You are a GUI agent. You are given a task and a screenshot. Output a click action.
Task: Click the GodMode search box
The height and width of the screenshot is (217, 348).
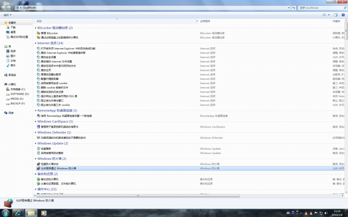coord(322,8)
